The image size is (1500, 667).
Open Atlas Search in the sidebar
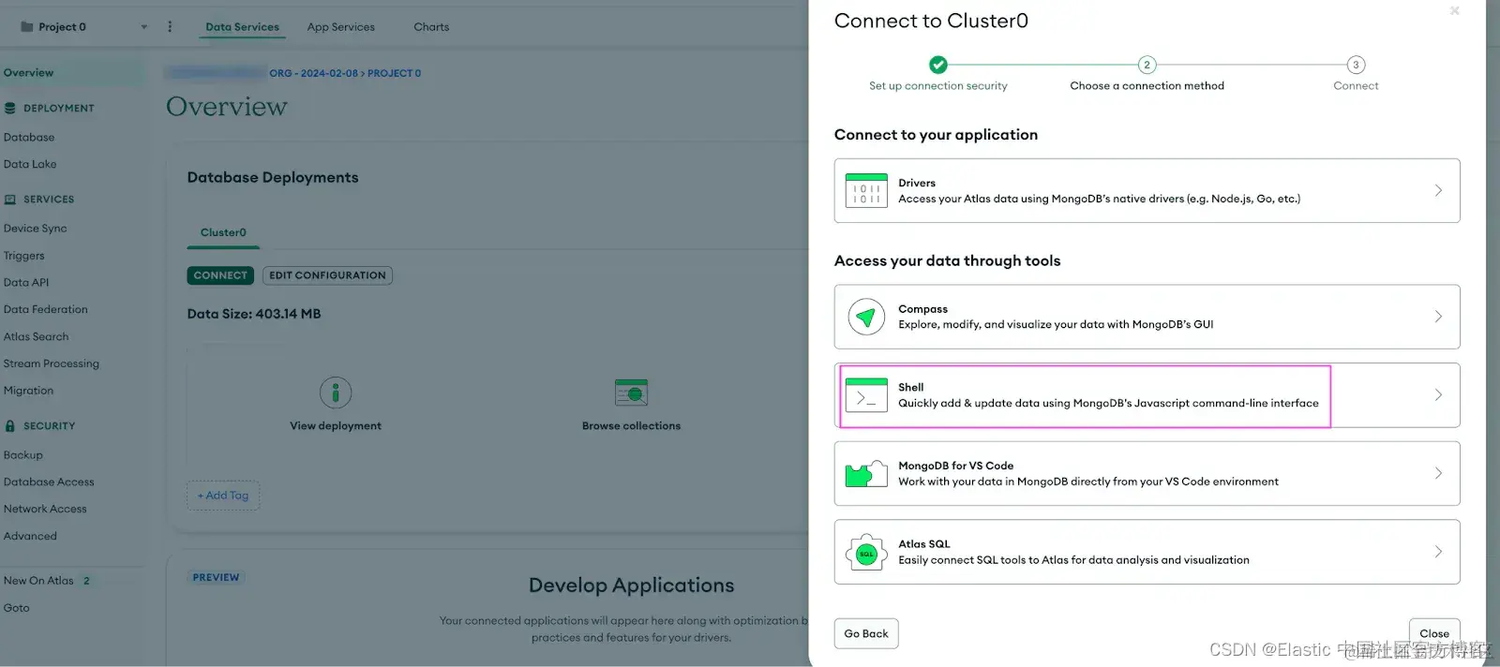pos(36,337)
